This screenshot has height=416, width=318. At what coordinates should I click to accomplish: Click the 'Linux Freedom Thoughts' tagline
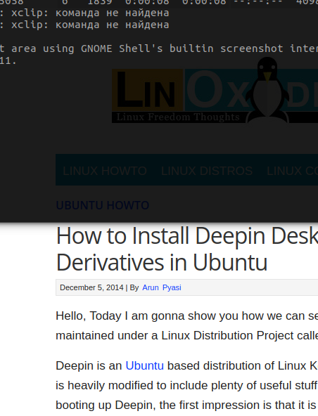click(x=178, y=117)
